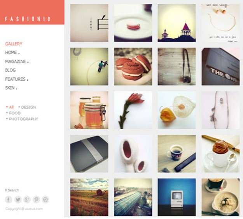The width and height of the screenshot is (243, 219).
Task: Open the Pinterest social icon
Action: [x=36, y=199]
